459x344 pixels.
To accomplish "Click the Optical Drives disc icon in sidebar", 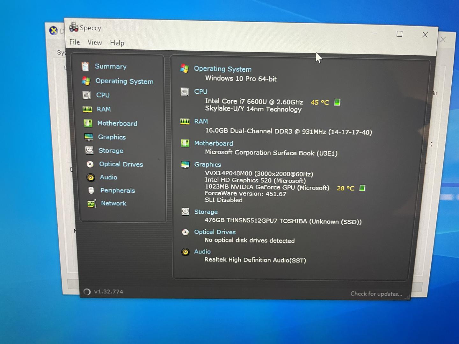I will (90, 164).
